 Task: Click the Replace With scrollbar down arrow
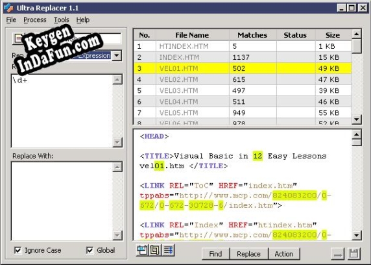click(x=117, y=235)
